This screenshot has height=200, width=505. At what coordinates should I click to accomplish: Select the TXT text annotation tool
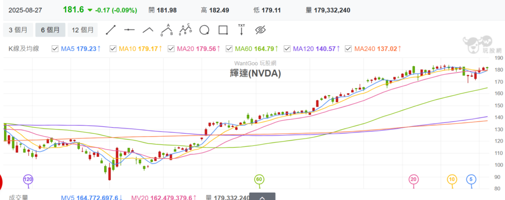pyautogui.click(x=241, y=29)
